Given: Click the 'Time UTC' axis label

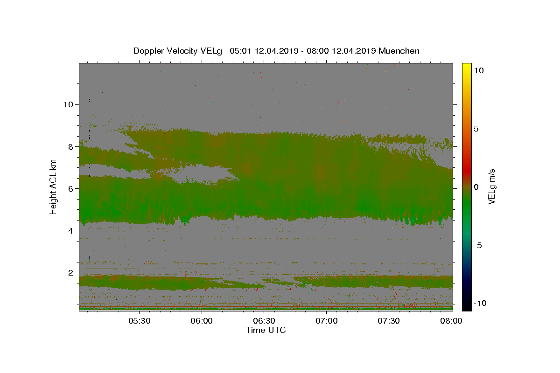Looking at the screenshot, I should coord(266,330).
